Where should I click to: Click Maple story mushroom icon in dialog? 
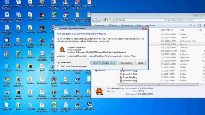pyautogui.click(x=62, y=50)
